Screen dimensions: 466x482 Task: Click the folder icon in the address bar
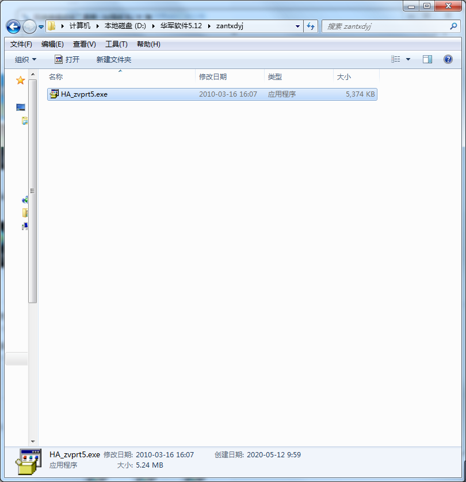pyautogui.click(x=51, y=26)
